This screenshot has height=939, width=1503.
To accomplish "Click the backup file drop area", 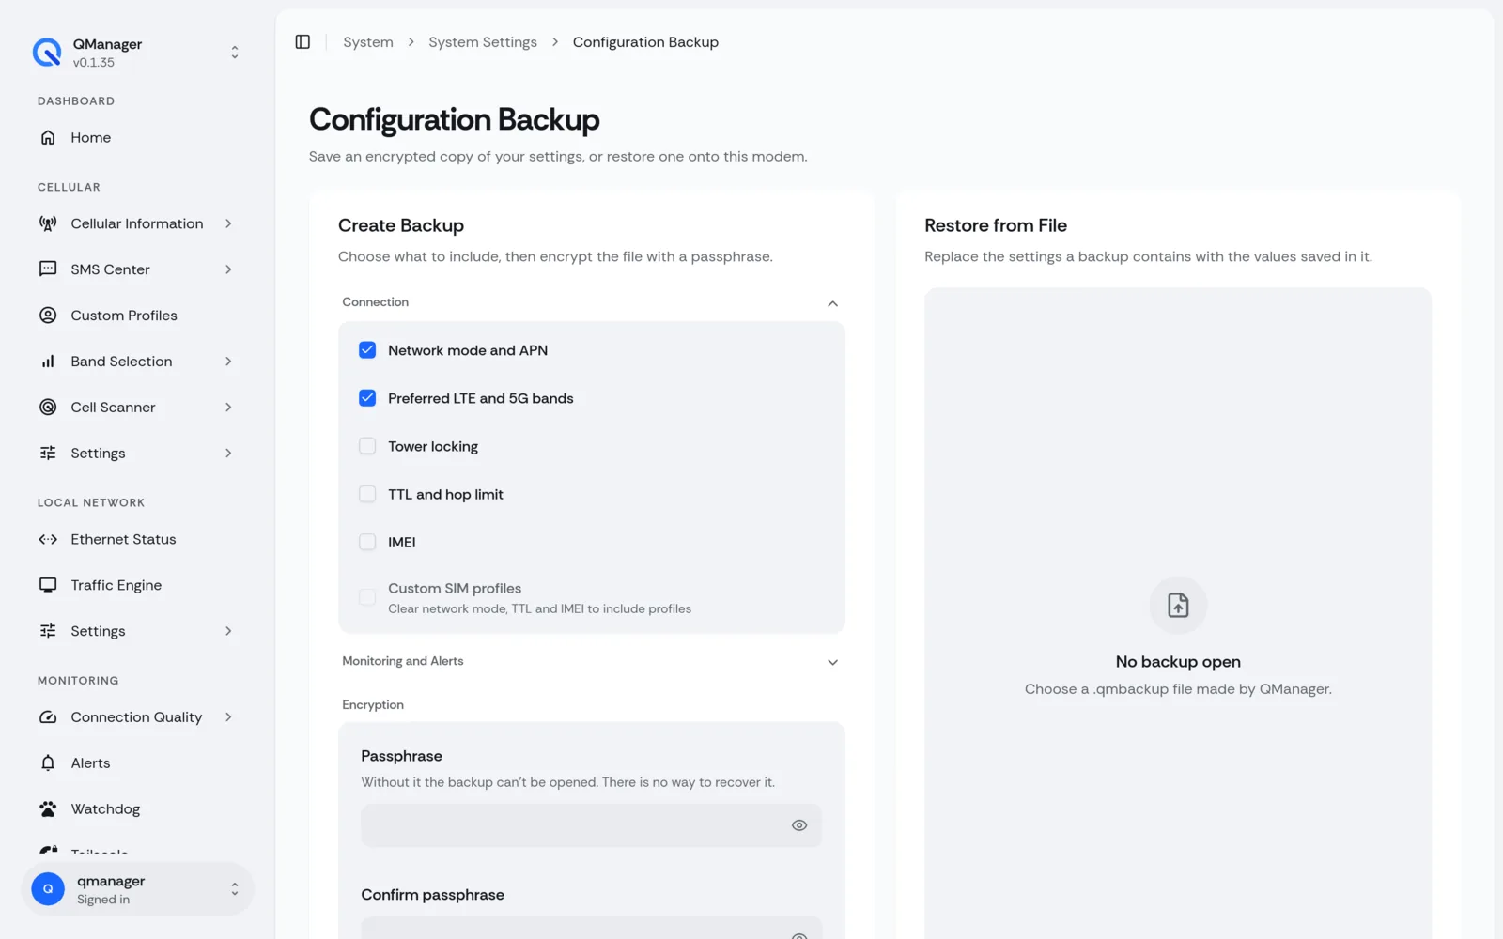I will click(x=1178, y=613).
